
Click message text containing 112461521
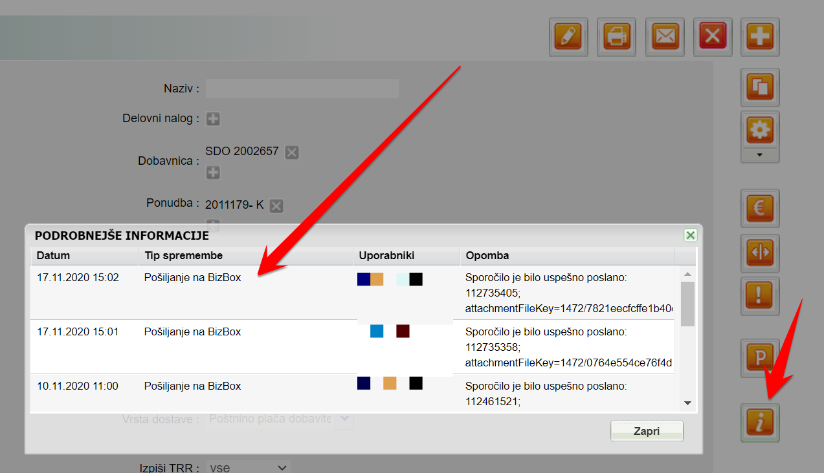[x=546, y=394]
